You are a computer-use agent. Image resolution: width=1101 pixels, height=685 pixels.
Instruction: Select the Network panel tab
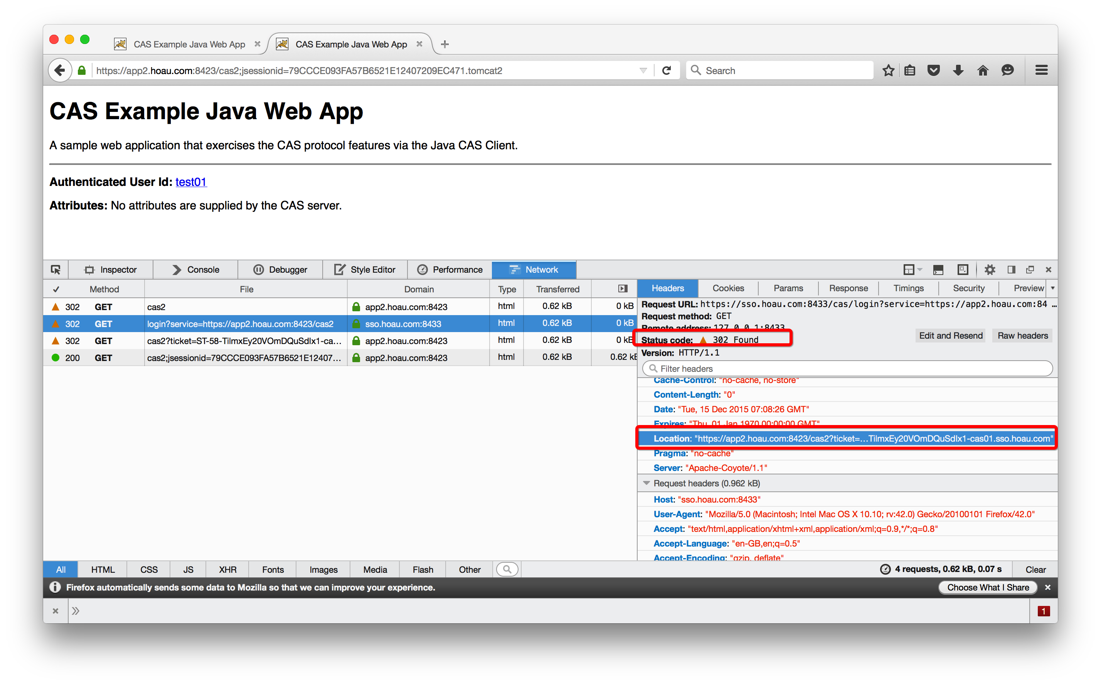(x=534, y=270)
